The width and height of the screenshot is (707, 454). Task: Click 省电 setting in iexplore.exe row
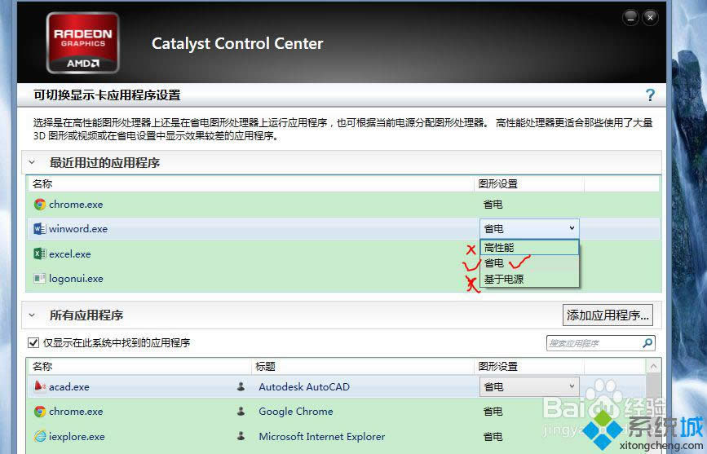pos(493,436)
